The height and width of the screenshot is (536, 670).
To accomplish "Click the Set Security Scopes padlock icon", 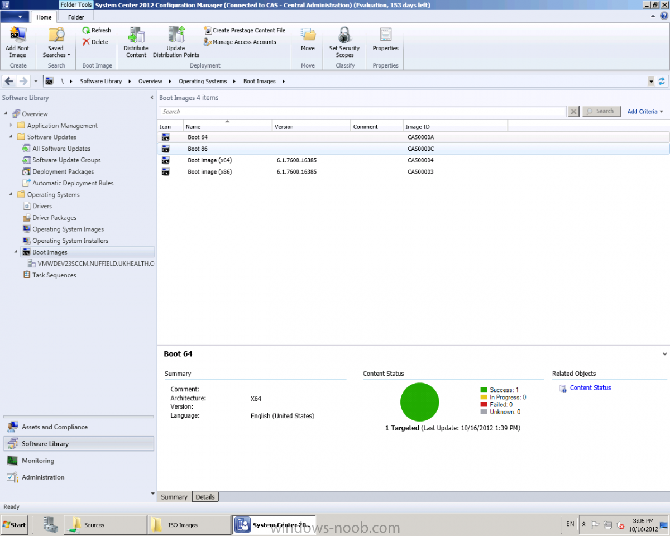I will click(344, 35).
